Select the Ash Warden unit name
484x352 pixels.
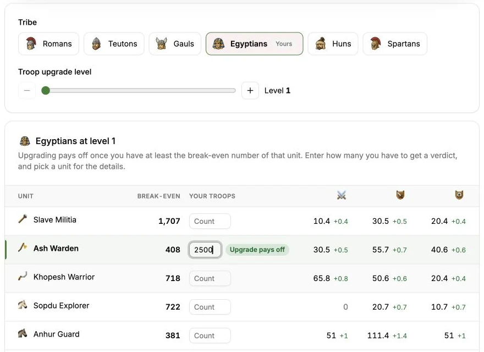pyautogui.click(x=56, y=248)
